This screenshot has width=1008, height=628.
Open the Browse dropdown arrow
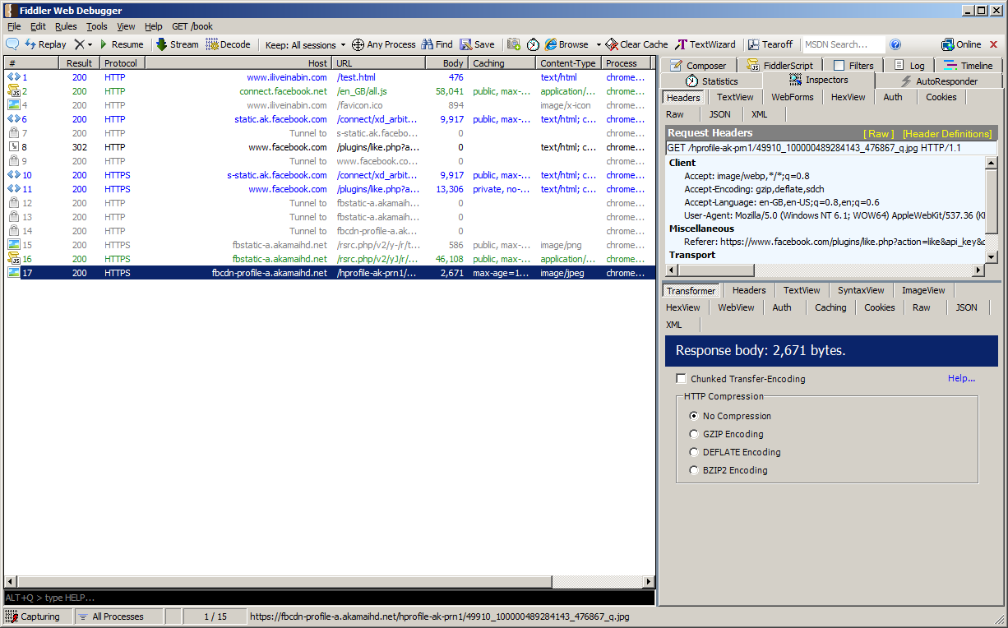(x=599, y=44)
